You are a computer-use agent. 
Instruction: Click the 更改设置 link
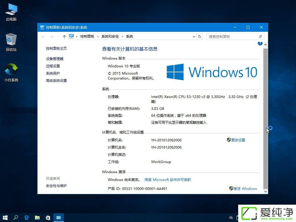click(238, 140)
